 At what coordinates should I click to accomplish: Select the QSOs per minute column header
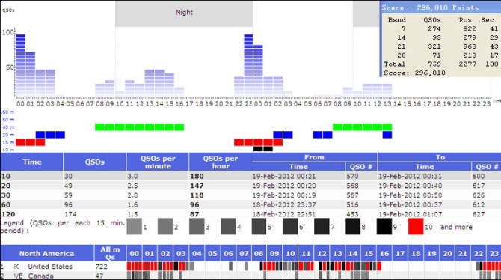pyautogui.click(x=158, y=162)
